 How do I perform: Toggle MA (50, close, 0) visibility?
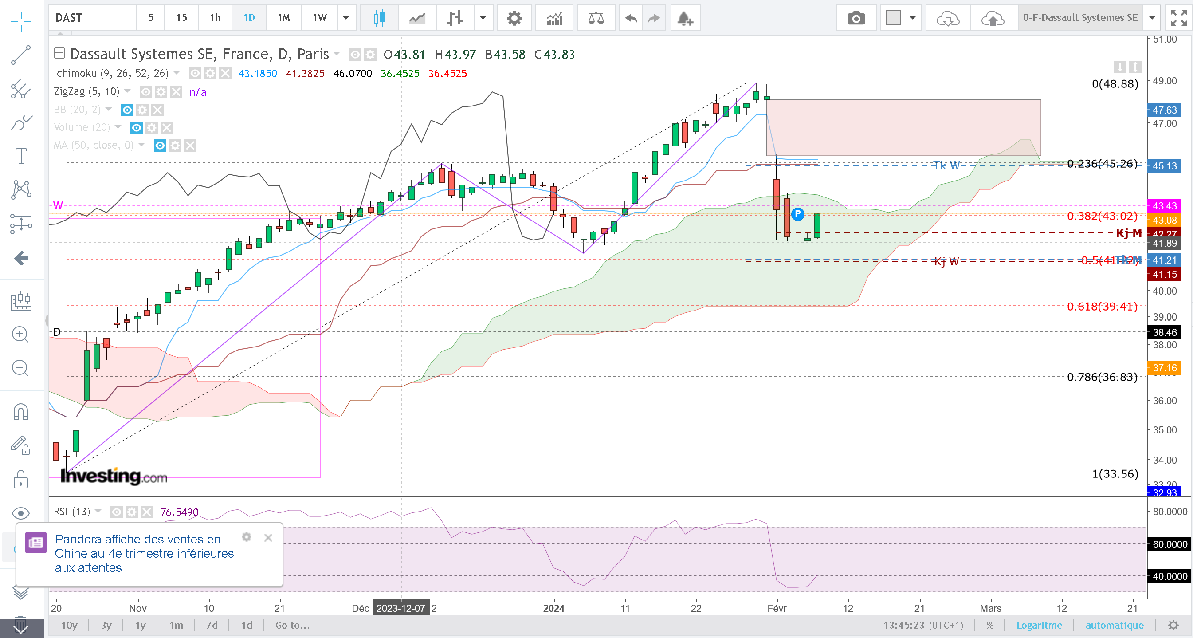point(160,146)
